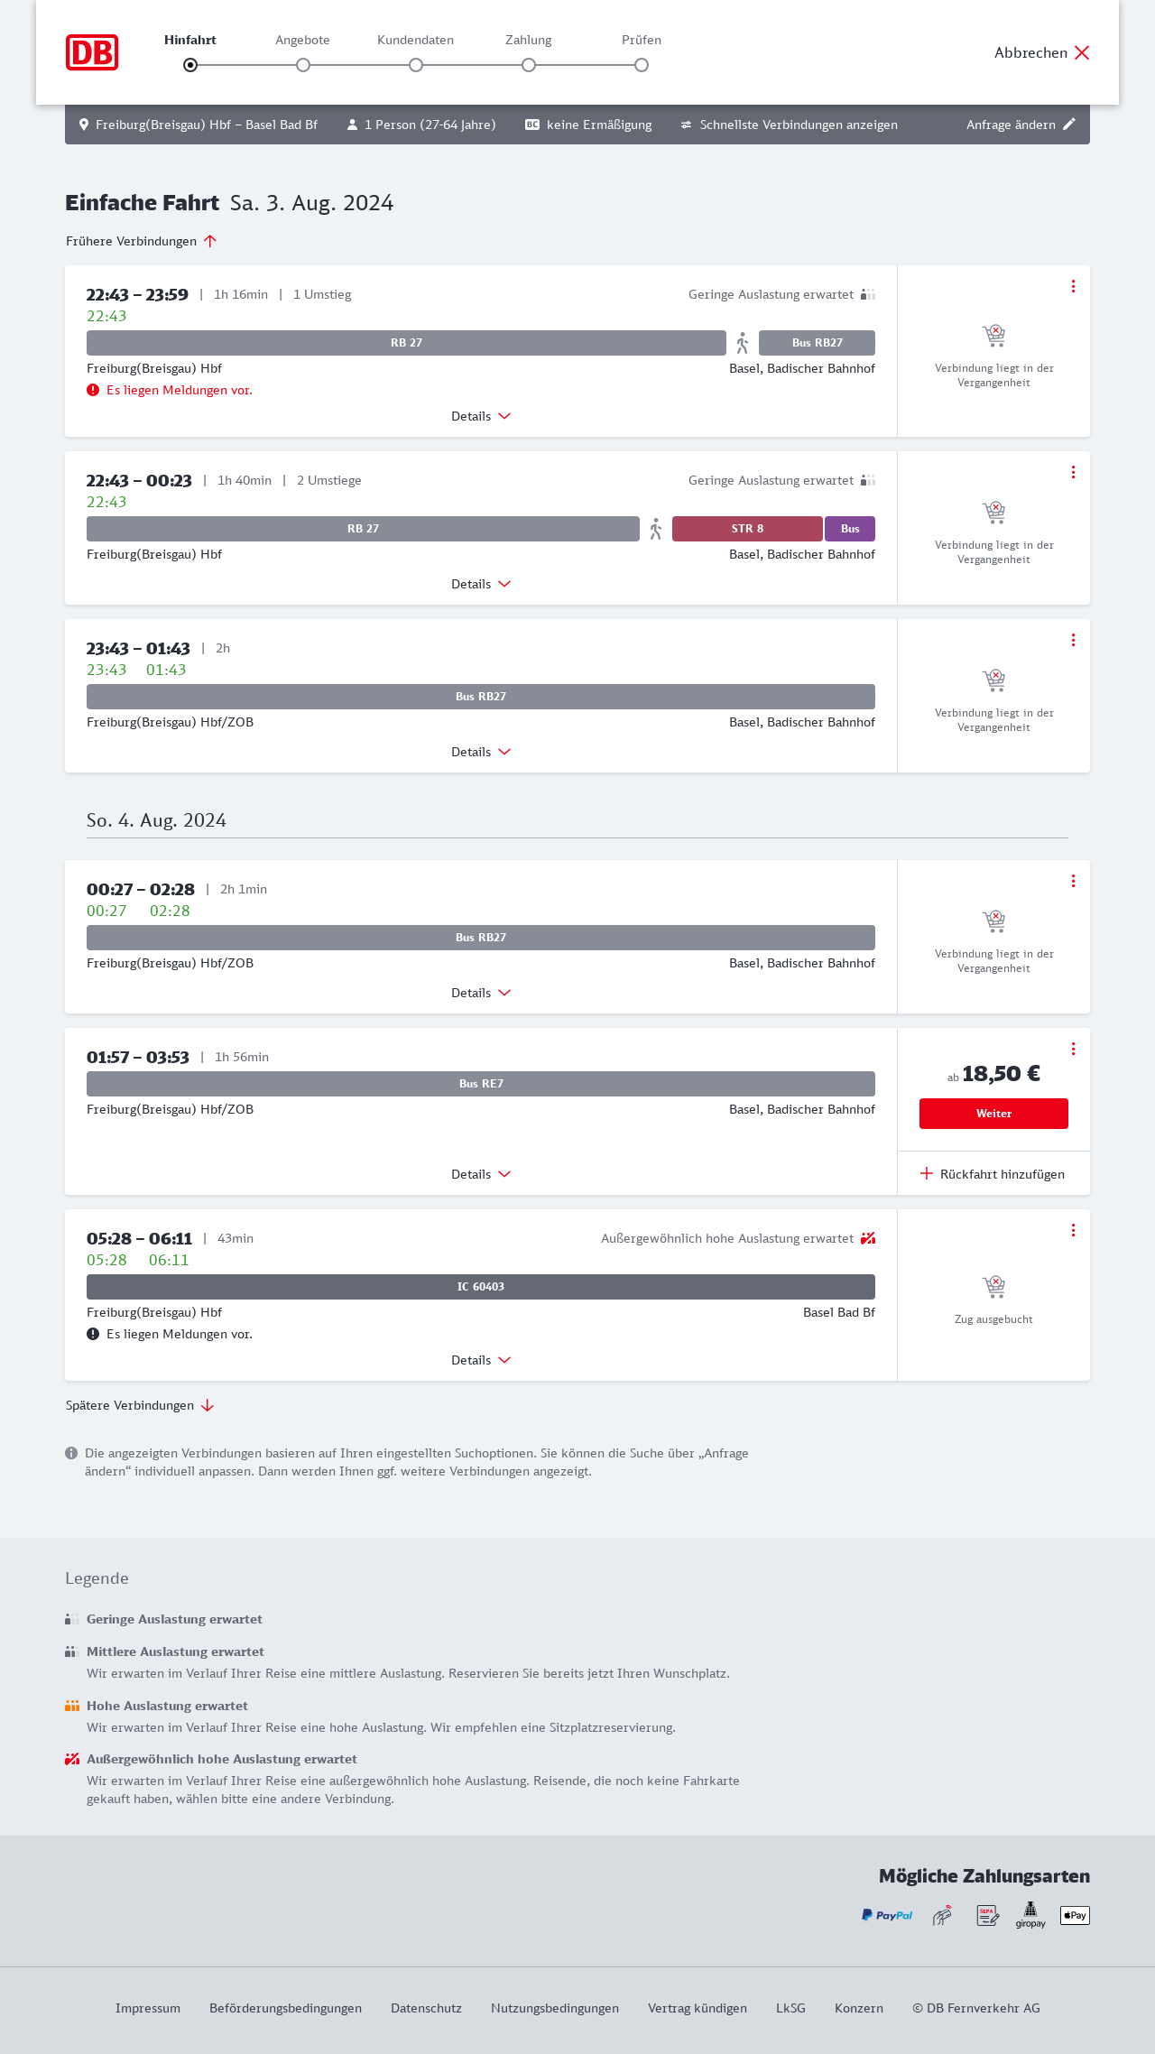Click the red X cancel icon
Image resolution: width=1155 pixels, height=2054 pixels.
pos(1082,52)
